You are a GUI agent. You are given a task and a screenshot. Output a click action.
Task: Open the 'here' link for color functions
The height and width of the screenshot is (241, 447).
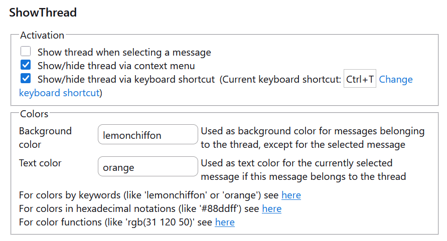(x=225, y=222)
